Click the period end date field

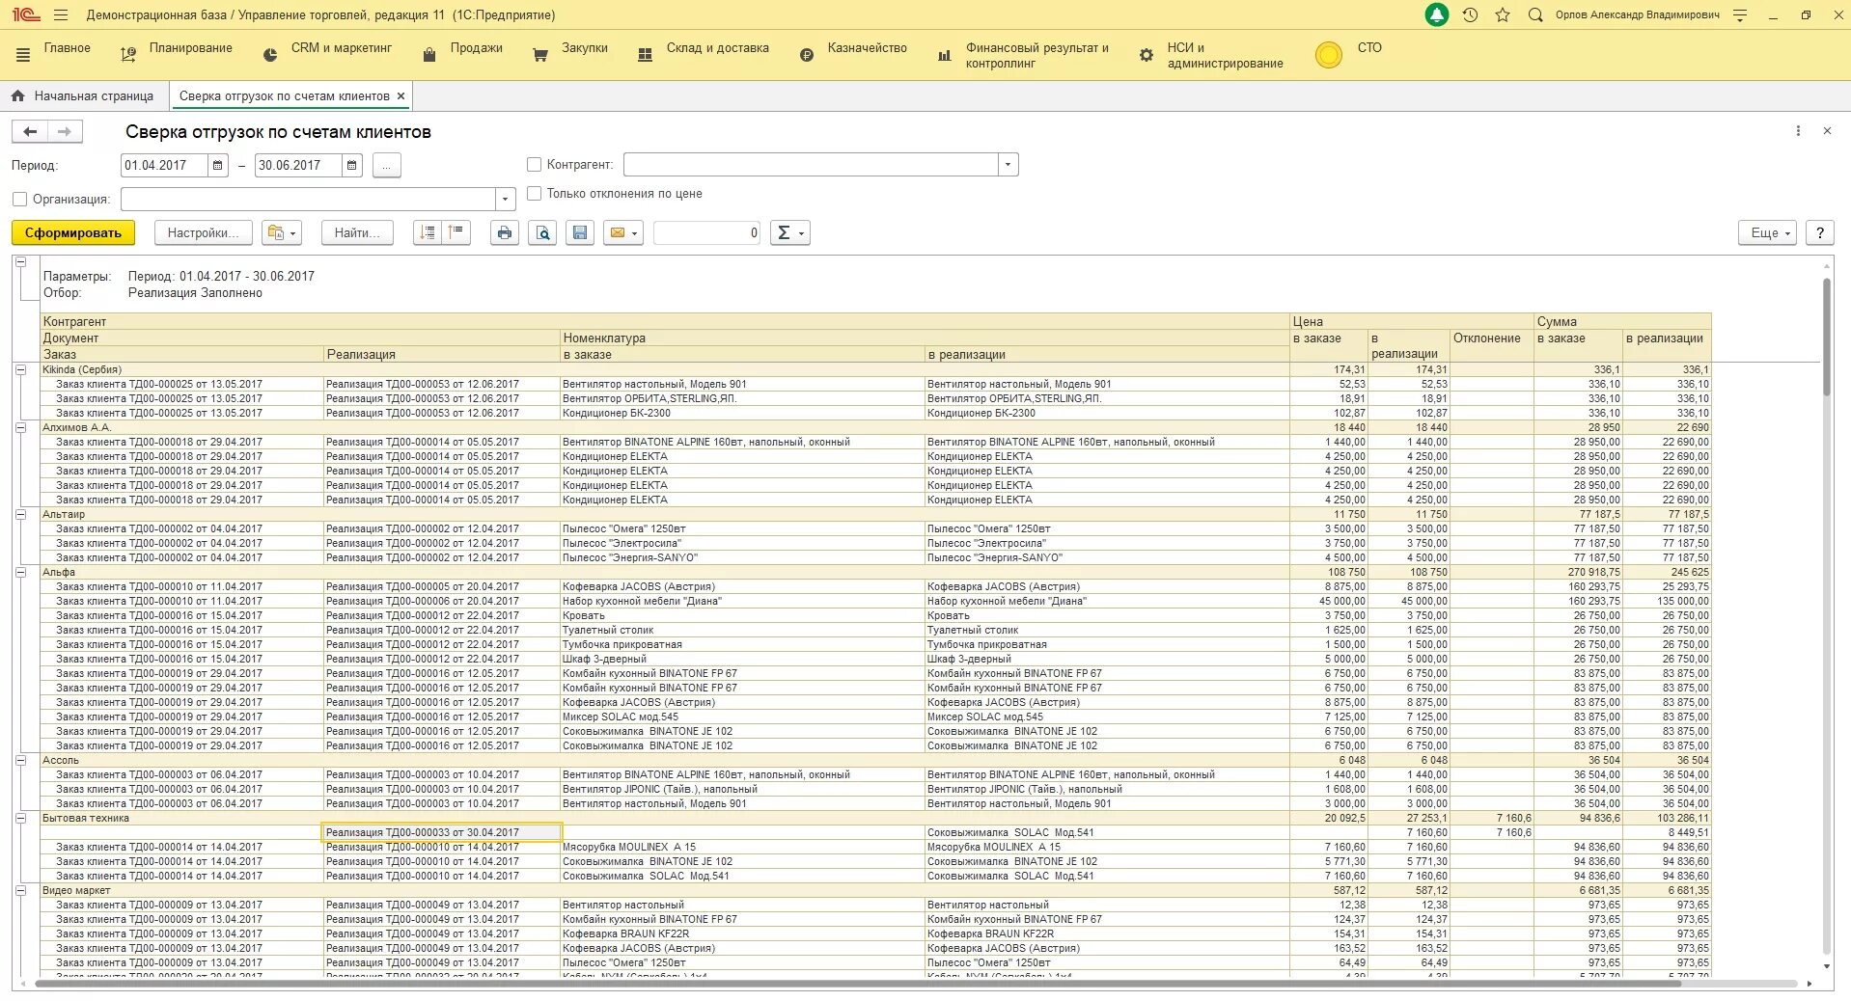[x=298, y=165]
